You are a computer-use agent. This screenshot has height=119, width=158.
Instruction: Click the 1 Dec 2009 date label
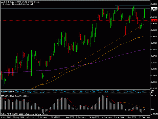[x=131, y=117]
